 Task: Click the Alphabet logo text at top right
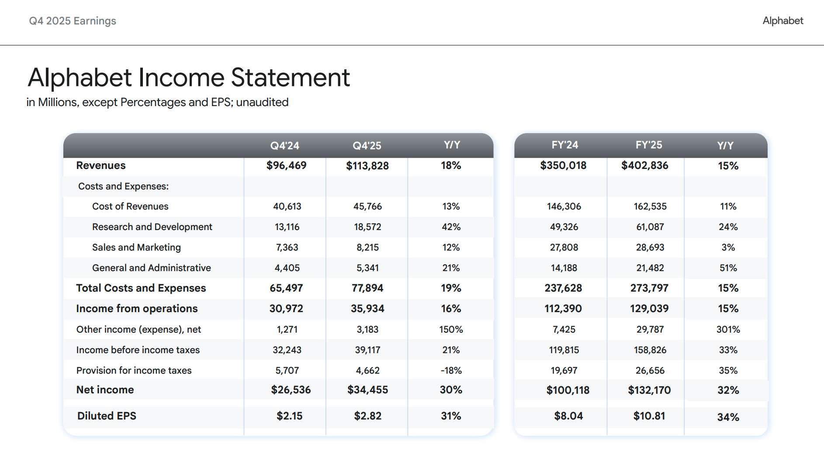pyautogui.click(x=782, y=21)
